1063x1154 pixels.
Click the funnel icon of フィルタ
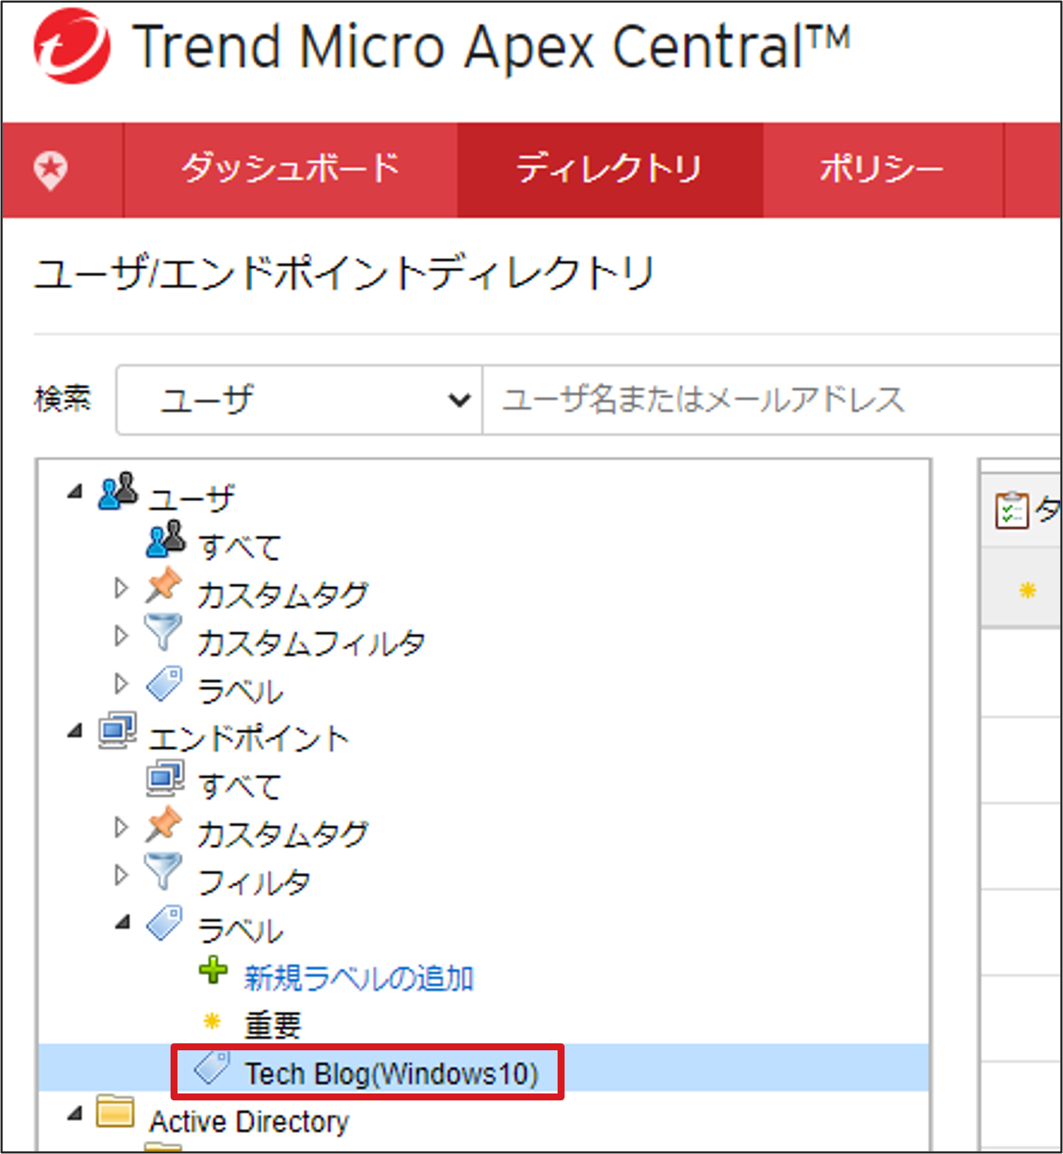[x=163, y=872]
